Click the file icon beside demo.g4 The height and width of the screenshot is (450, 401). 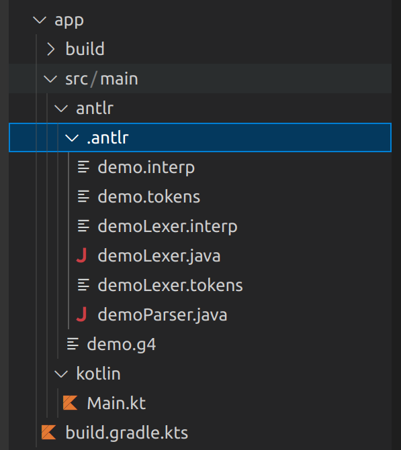73,344
